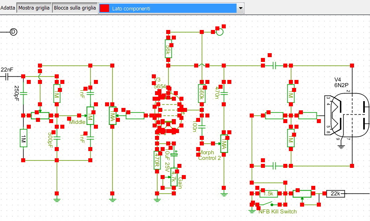Select the 22nF capacitor
This screenshot has height=221, width=370.
click(x=7, y=76)
